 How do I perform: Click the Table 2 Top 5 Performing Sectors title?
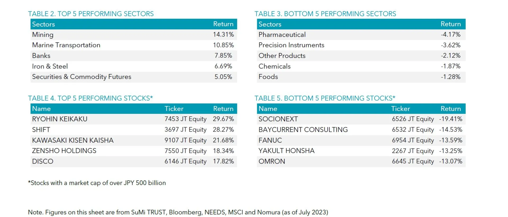point(91,14)
